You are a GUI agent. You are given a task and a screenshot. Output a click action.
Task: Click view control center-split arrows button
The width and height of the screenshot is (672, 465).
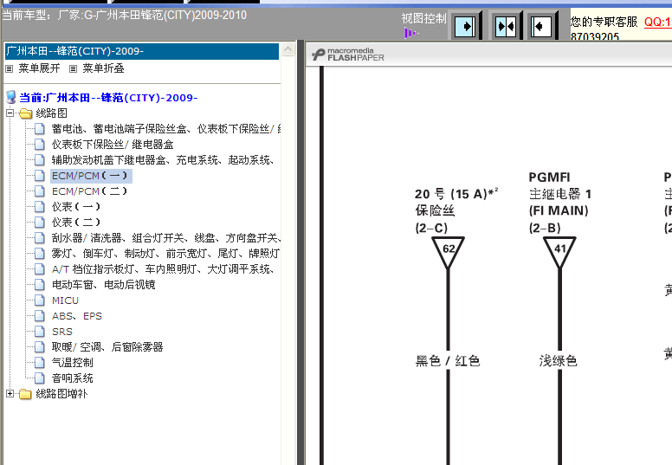505,27
